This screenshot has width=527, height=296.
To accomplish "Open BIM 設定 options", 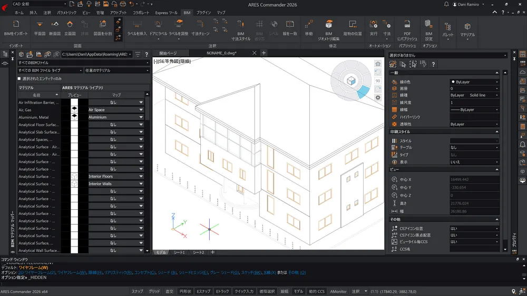I will [x=428, y=30].
